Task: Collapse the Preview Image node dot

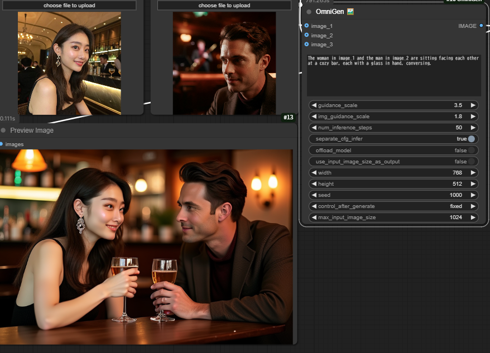Action: (3, 130)
